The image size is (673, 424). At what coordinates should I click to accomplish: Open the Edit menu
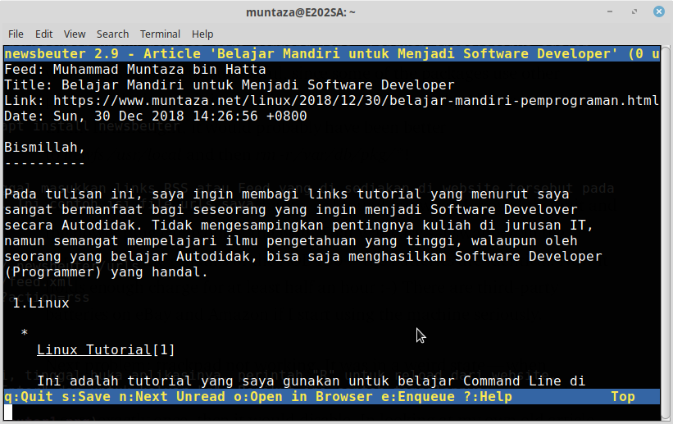pos(43,34)
